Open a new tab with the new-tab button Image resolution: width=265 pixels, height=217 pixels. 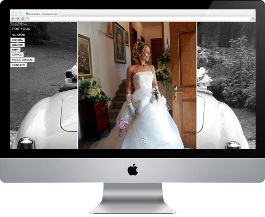click(62, 14)
